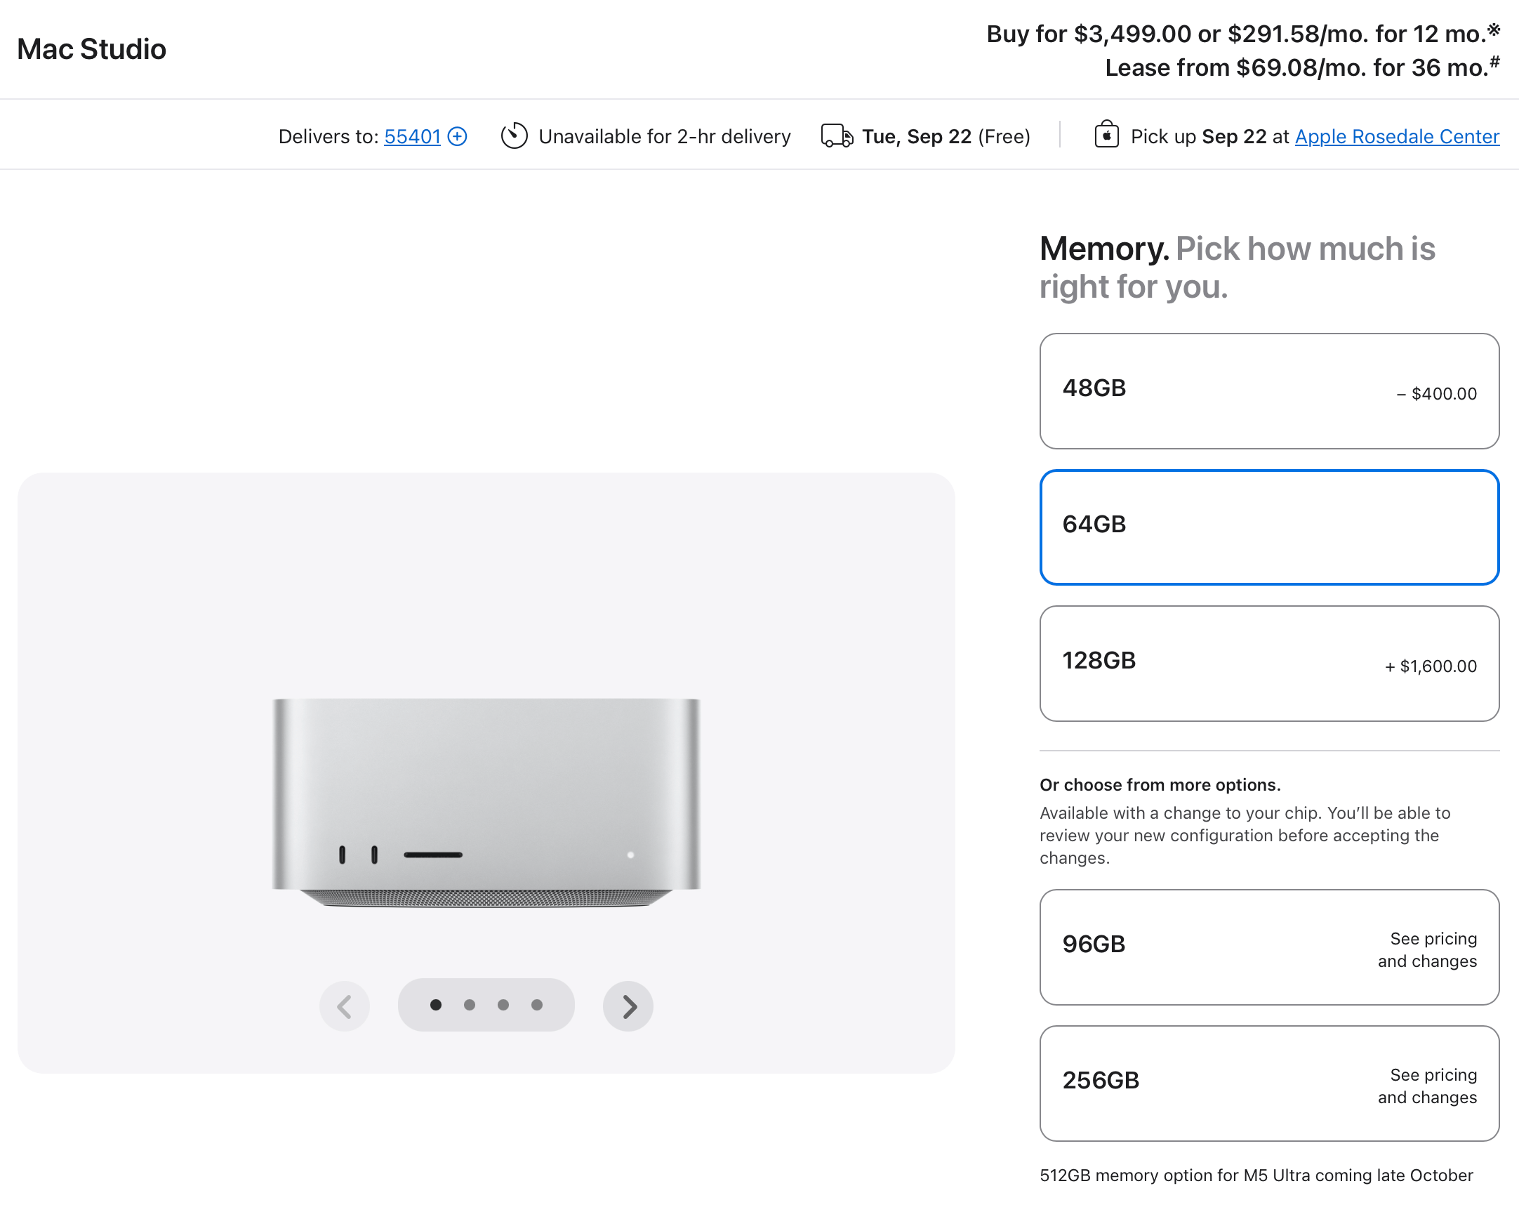
Task: Select the 48GB memory option
Action: 1269,391
